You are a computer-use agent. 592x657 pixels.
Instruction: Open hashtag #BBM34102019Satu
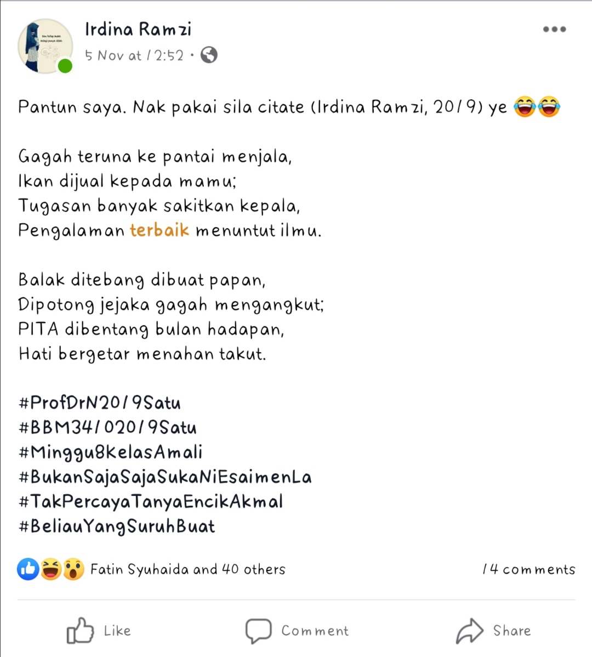(107, 428)
